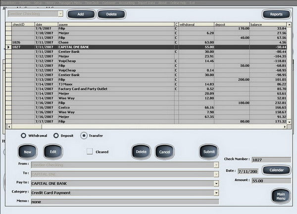
Task: Open the Accounting menu
Action: (127, 2)
